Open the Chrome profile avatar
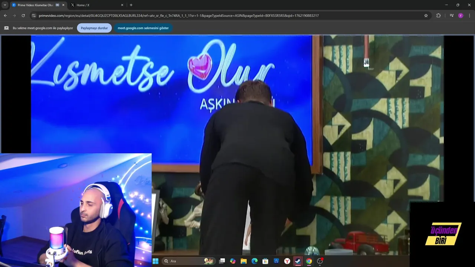 (461, 16)
